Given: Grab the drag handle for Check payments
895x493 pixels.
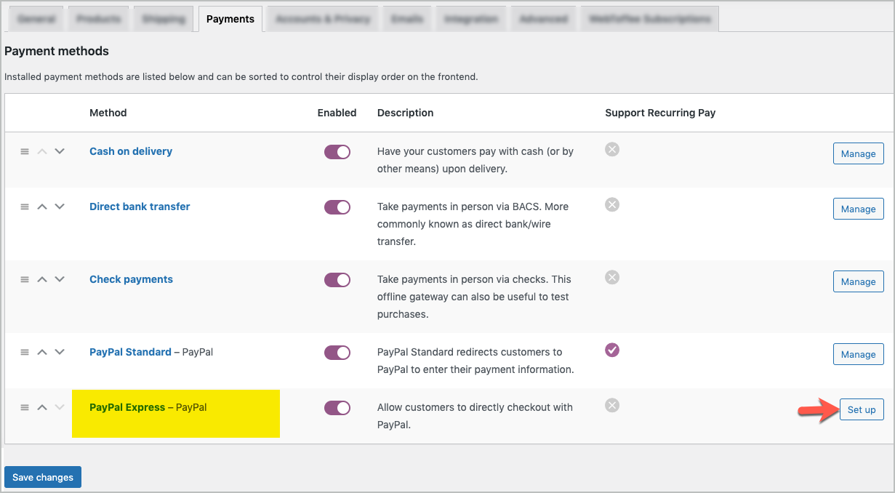Looking at the screenshot, I should point(24,279).
